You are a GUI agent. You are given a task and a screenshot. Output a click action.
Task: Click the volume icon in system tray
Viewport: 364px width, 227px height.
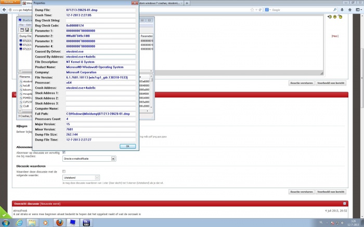342,223
